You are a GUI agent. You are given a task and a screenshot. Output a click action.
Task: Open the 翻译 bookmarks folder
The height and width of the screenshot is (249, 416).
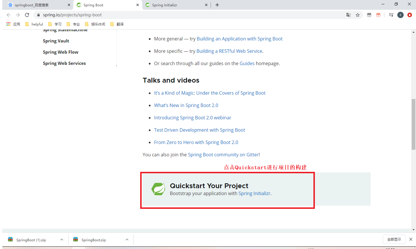tap(117, 24)
